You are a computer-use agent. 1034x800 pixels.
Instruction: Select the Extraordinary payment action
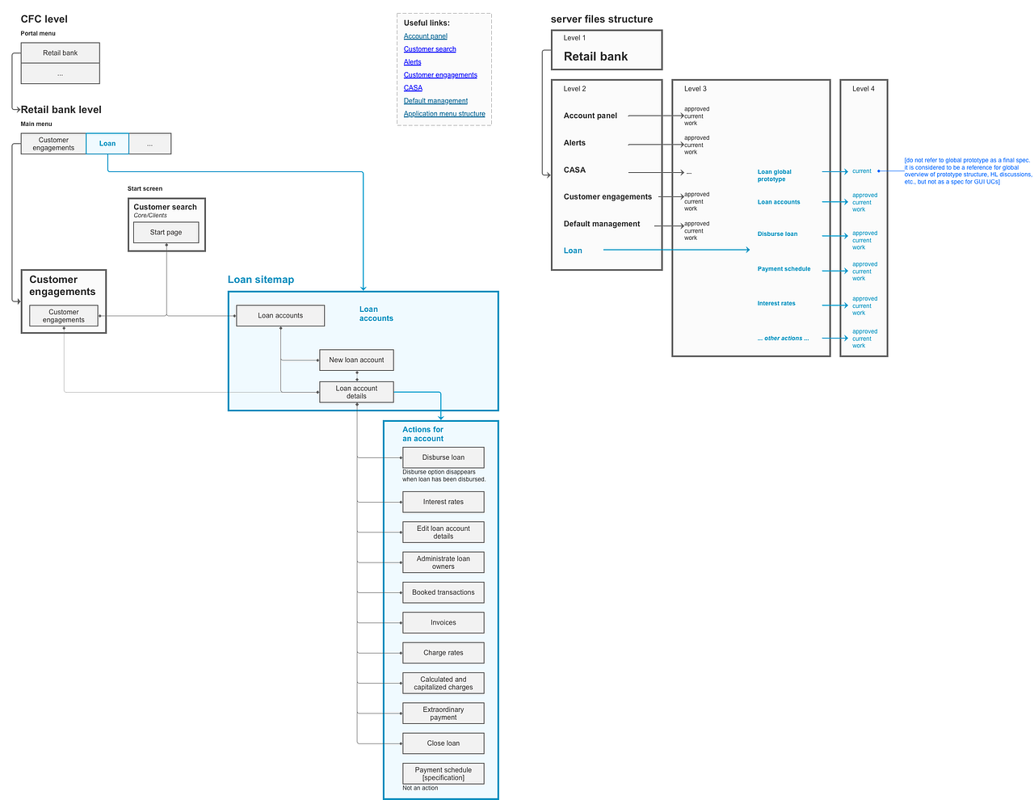pyautogui.click(x=443, y=713)
